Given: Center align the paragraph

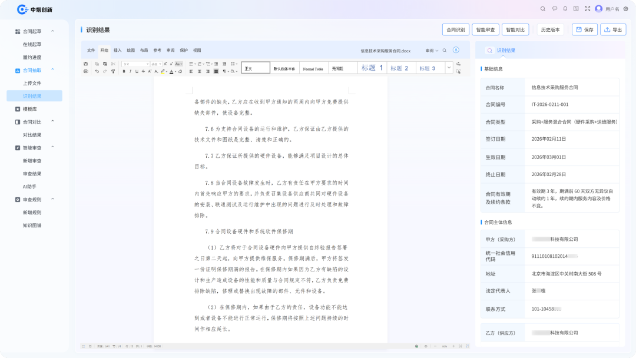Looking at the screenshot, I should 199,71.
